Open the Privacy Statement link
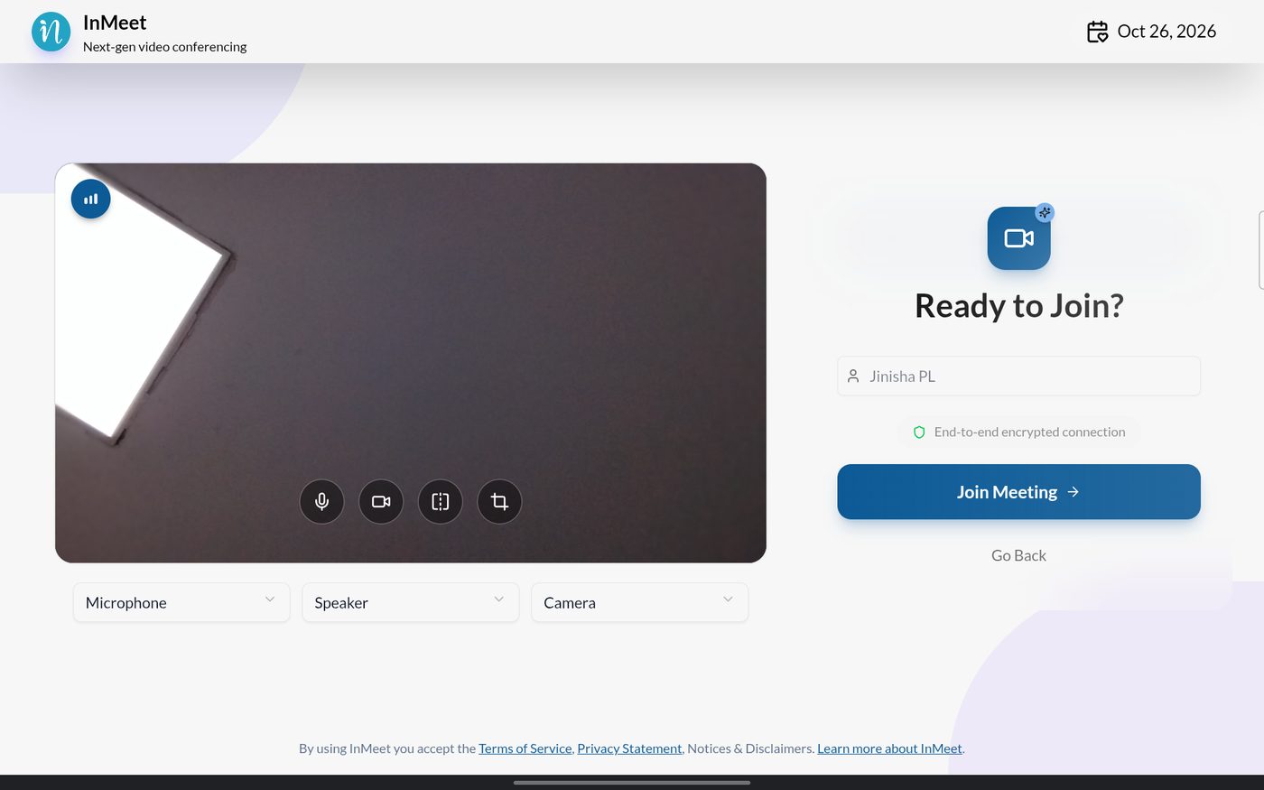The image size is (1264, 790). click(629, 748)
